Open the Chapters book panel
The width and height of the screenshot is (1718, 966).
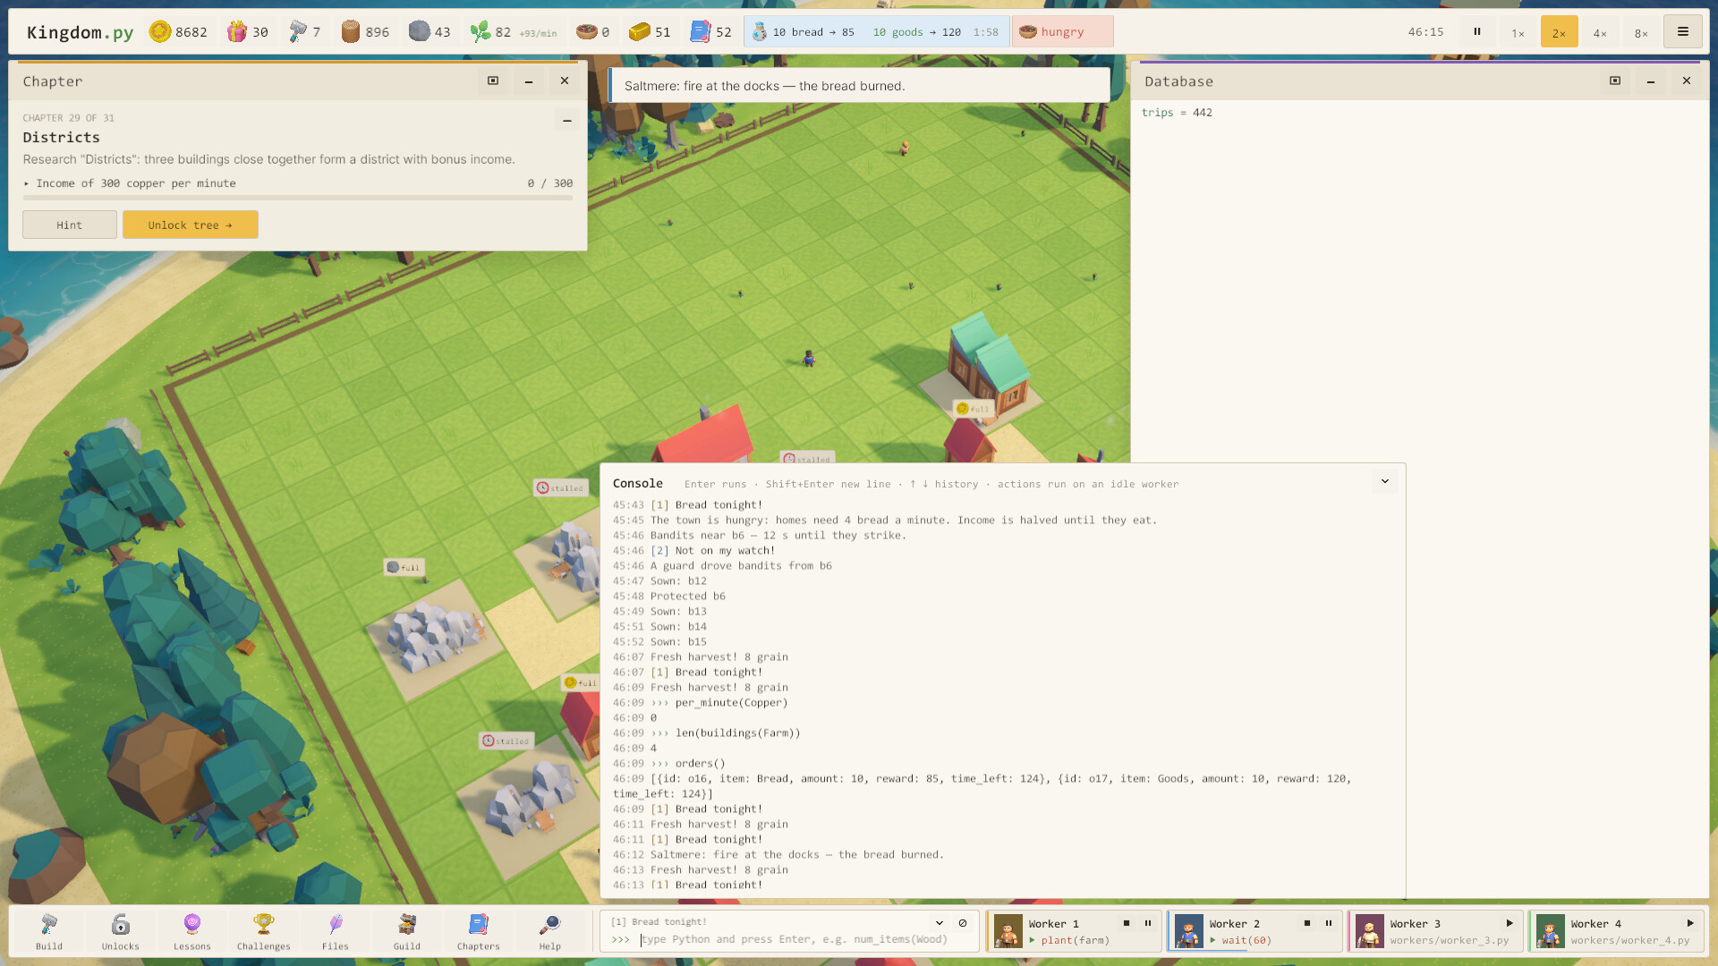tap(479, 931)
